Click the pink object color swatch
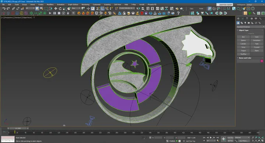 pyautogui.click(x=262, y=61)
